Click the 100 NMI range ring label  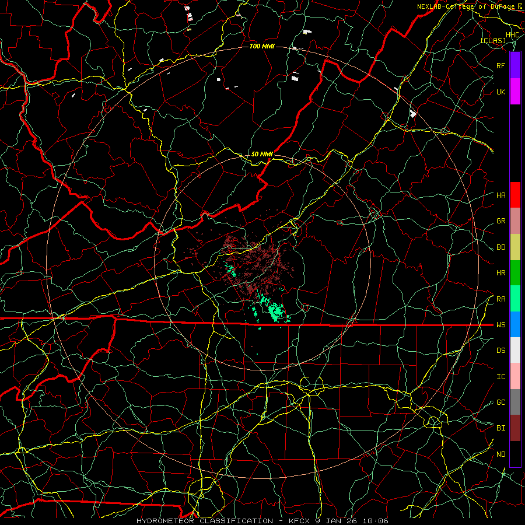[262, 46]
